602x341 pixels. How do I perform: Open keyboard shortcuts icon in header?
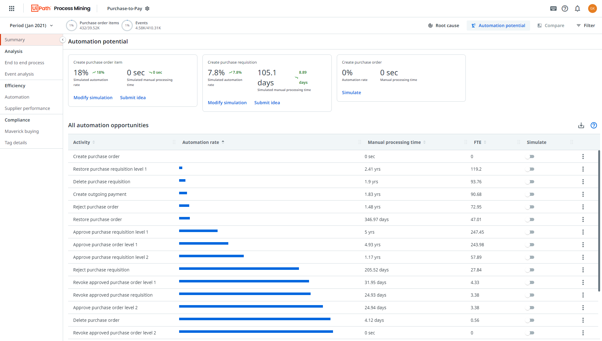pos(553,9)
